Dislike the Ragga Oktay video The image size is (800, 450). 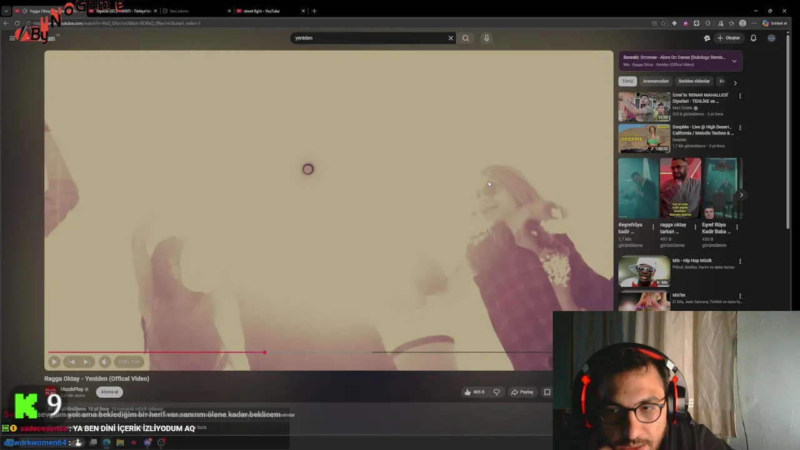click(x=497, y=392)
